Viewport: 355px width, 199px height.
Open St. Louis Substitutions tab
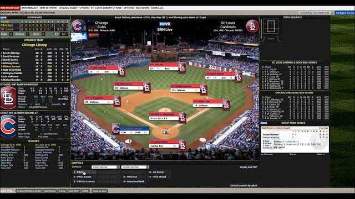click(x=106, y=8)
